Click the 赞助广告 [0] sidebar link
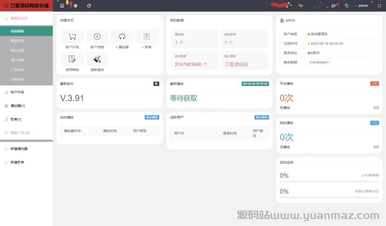 (20, 133)
